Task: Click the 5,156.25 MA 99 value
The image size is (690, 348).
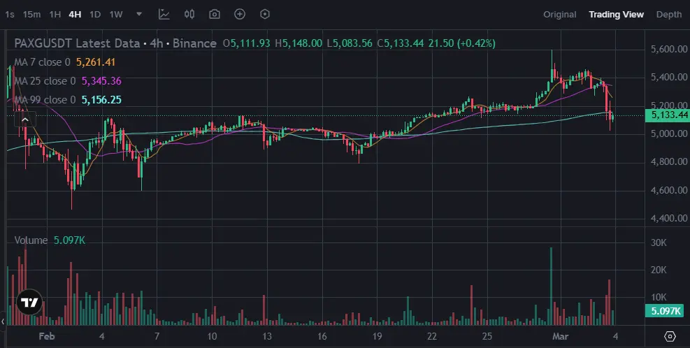Action: [101, 100]
